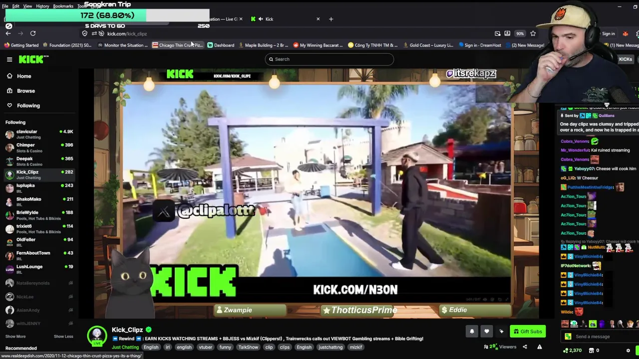The width and height of the screenshot is (639, 359).
Task: Unmute the Kick tab via speaker icon
Action: coord(261,19)
